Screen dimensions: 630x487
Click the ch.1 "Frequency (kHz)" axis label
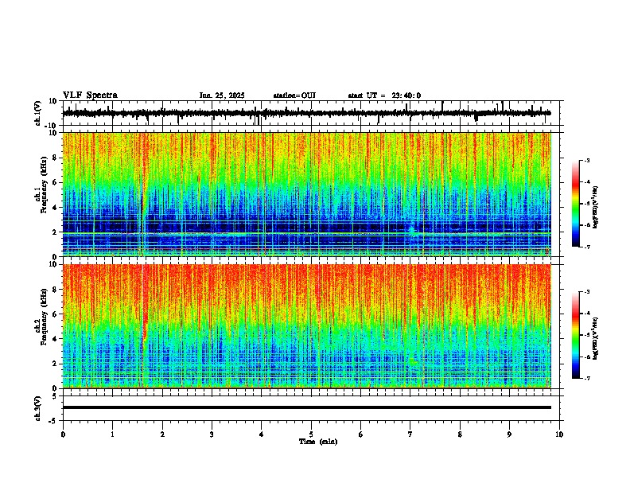(44, 183)
